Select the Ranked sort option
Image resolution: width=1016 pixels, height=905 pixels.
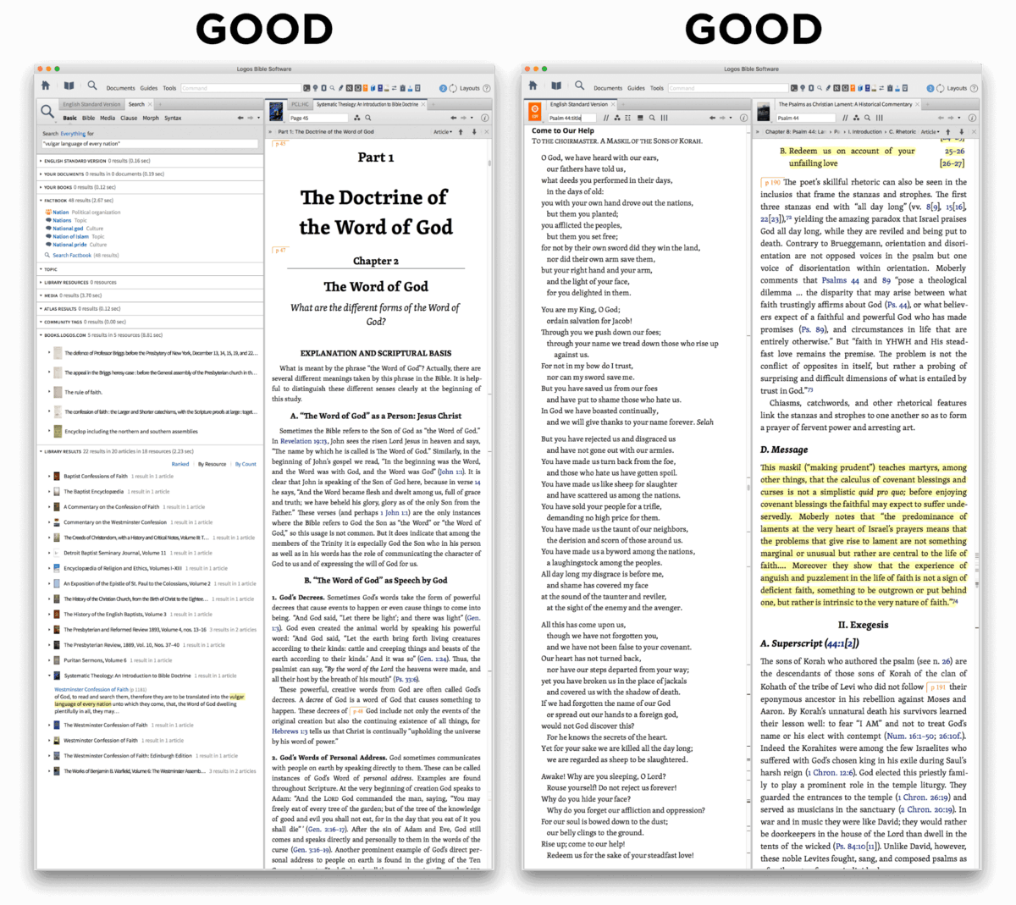180,464
